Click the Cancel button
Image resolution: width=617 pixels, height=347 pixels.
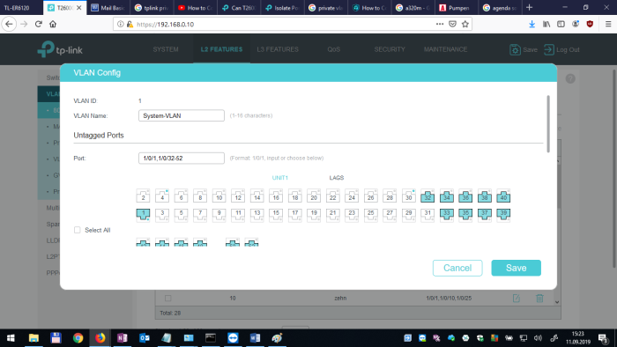pos(457,268)
